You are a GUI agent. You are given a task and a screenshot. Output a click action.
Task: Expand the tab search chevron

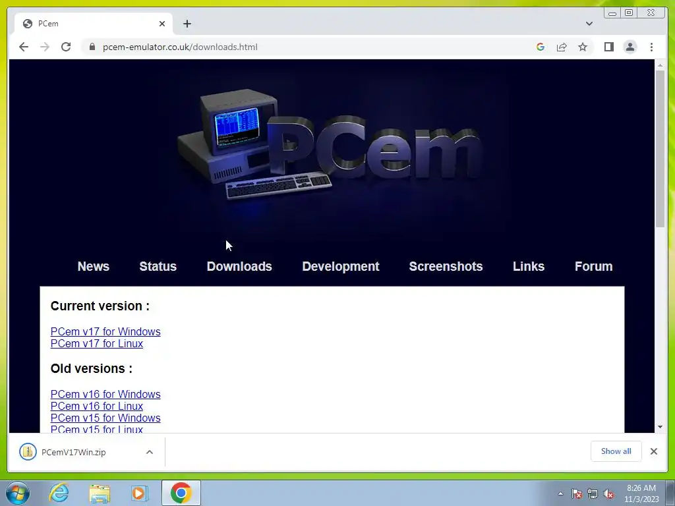(589, 24)
